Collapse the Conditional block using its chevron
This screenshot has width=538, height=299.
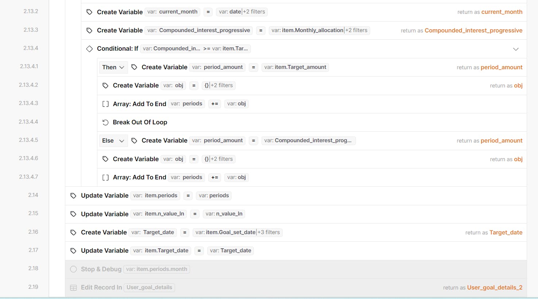516,49
